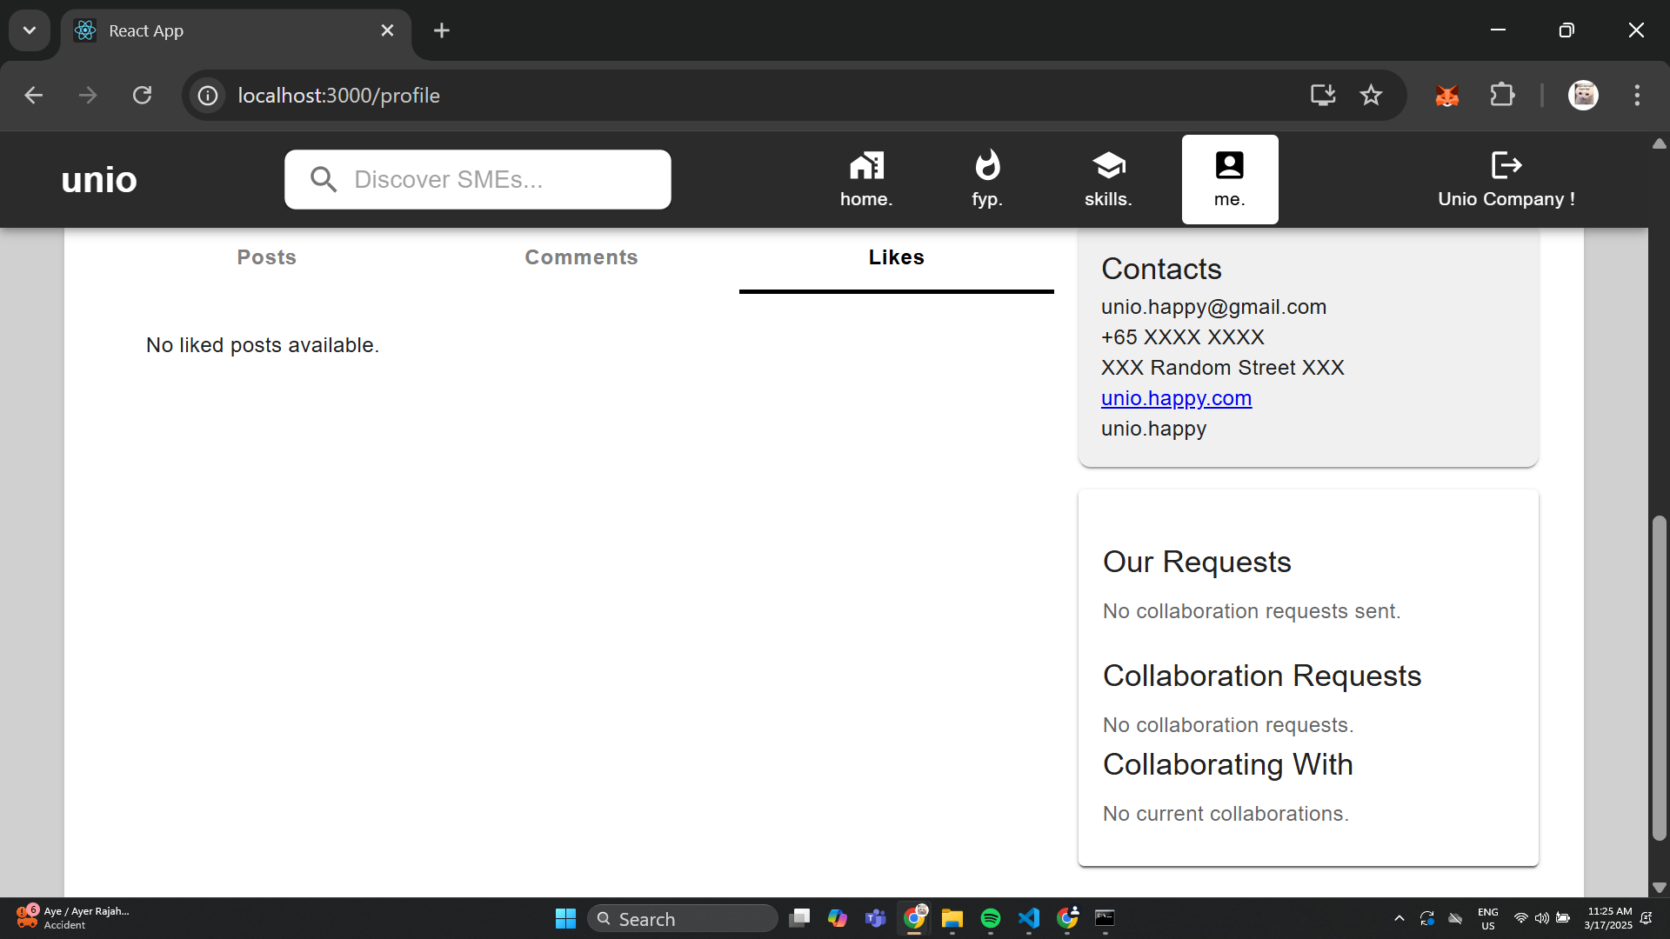Open the skills graduation cap icon

pos(1108,165)
